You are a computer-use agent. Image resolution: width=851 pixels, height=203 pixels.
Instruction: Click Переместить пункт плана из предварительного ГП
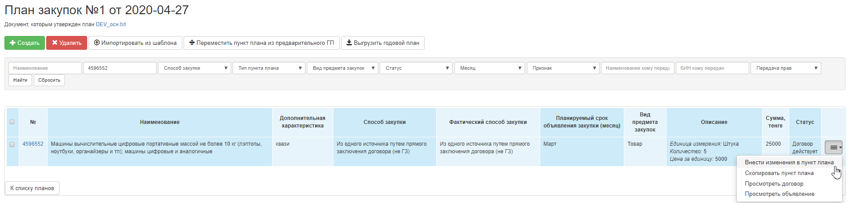tap(261, 43)
